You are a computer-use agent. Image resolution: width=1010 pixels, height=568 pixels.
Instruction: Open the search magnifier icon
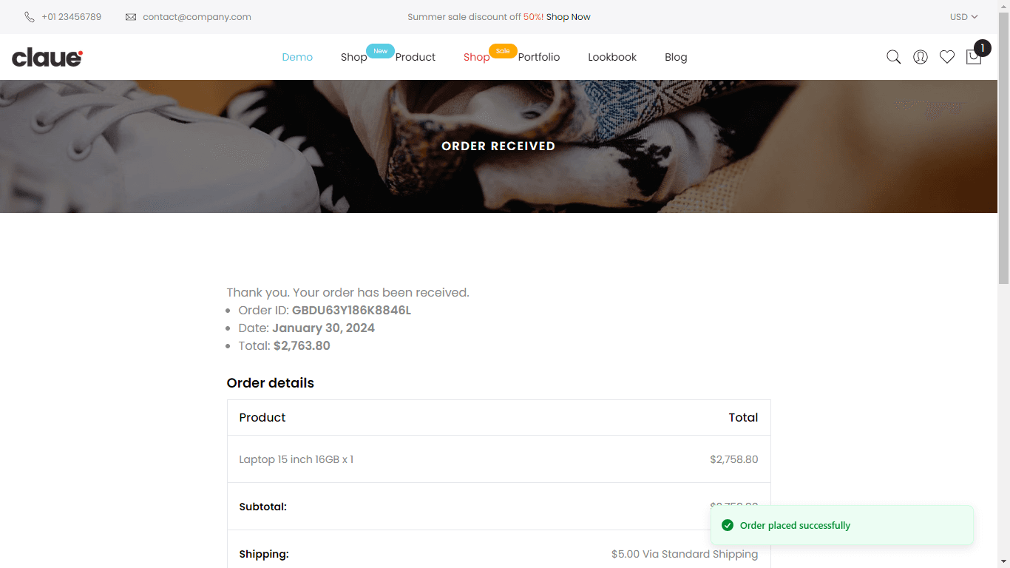[x=893, y=57]
